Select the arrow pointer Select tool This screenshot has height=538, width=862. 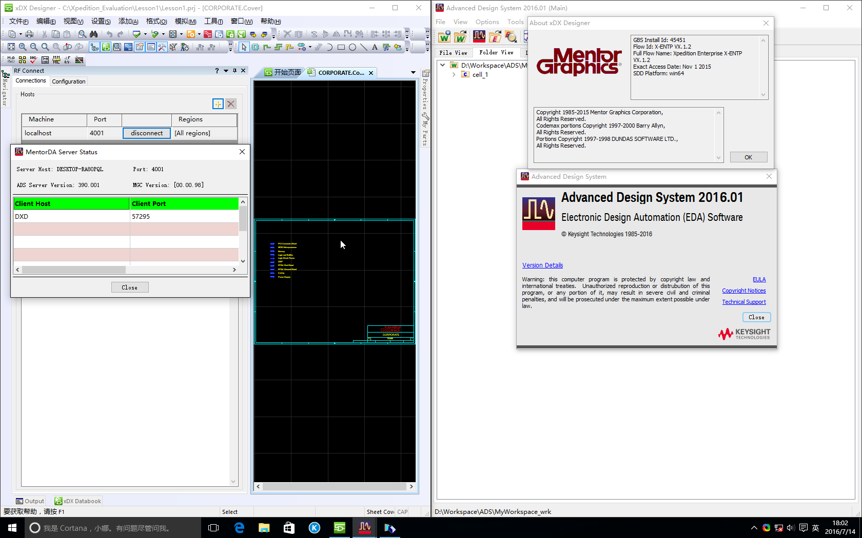point(244,47)
